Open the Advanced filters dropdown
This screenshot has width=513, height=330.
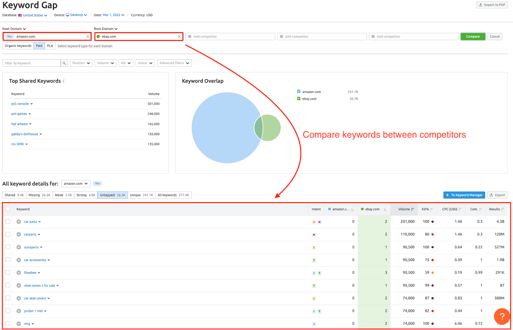[x=174, y=63]
